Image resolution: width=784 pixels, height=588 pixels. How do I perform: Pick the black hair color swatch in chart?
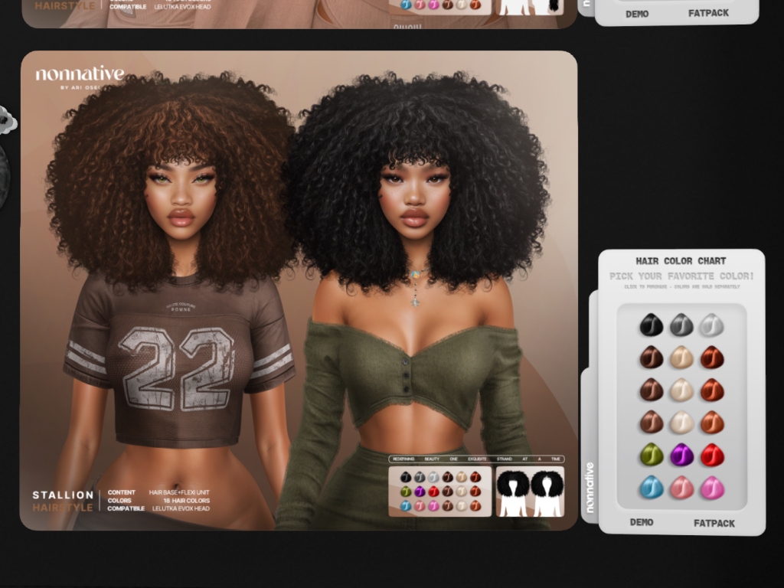click(x=651, y=325)
